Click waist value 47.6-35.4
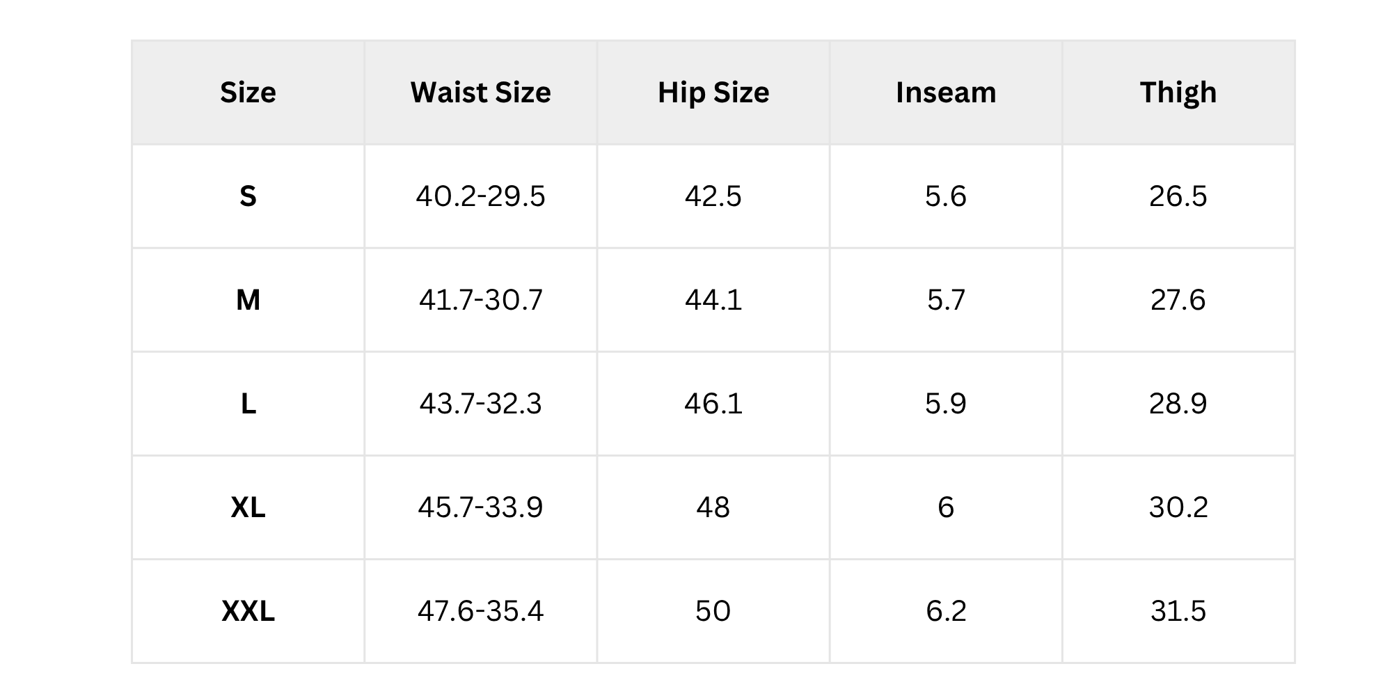1392x696 pixels. (480, 611)
